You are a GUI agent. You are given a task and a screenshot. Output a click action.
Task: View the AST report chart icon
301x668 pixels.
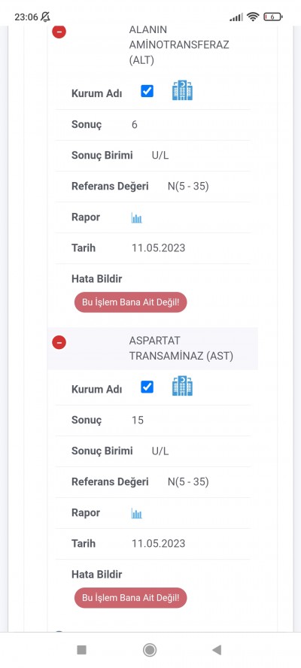[136, 513]
